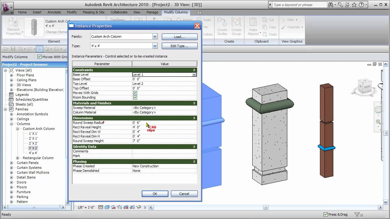Switch to the Massing & Site ribbon tab
The height and width of the screenshot is (219, 390).
pos(94,12)
